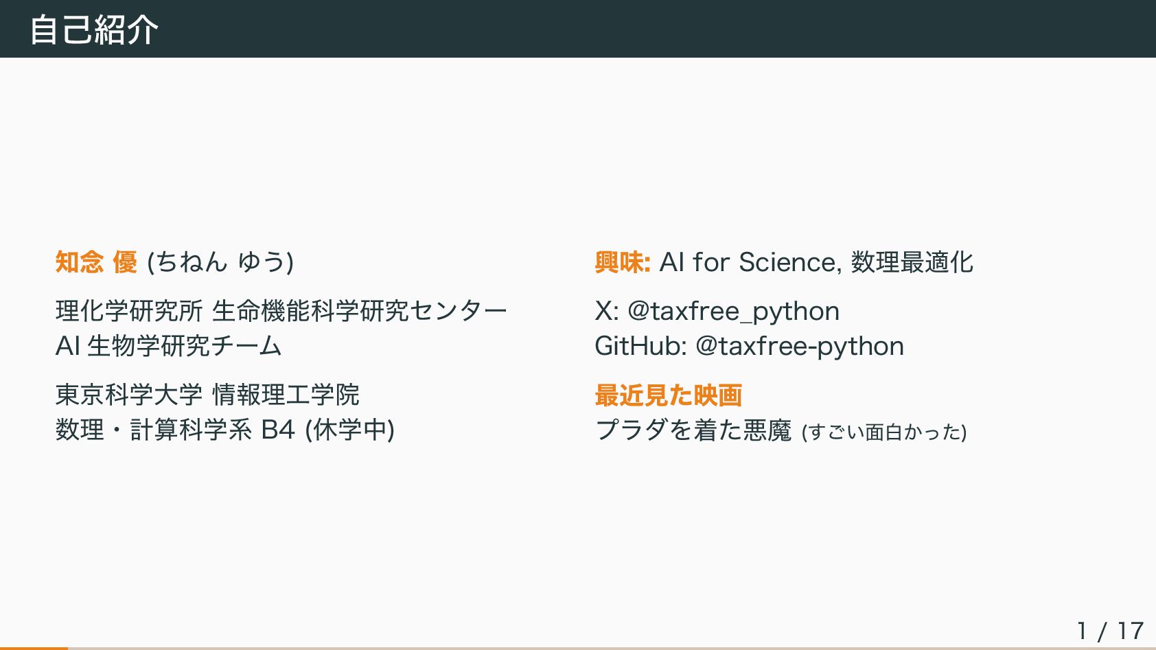Viewport: 1156px width, 650px height.
Task: Click the 東京科学大学 情報理工学院 line
Action: click(x=207, y=395)
